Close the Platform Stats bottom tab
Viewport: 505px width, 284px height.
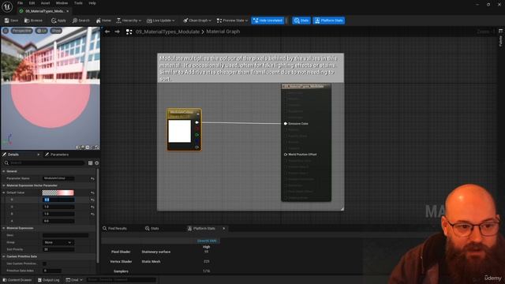pos(224,228)
